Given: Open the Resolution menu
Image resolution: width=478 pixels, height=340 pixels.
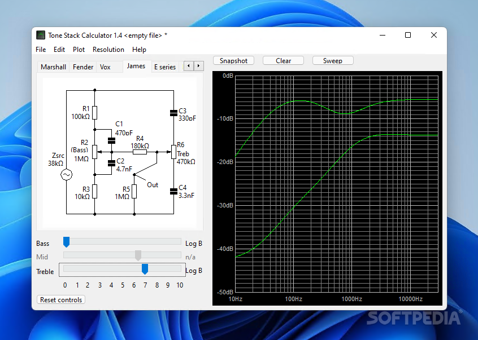Looking at the screenshot, I should 108,50.
